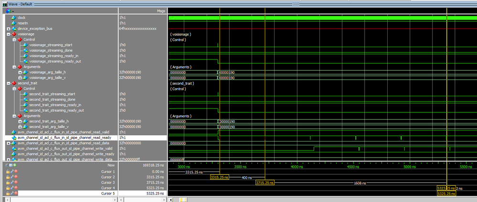Click the waveform horizontal scrollbar thumb
The width and height of the screenshot is (477, 202).
click(x=182, y=200)
